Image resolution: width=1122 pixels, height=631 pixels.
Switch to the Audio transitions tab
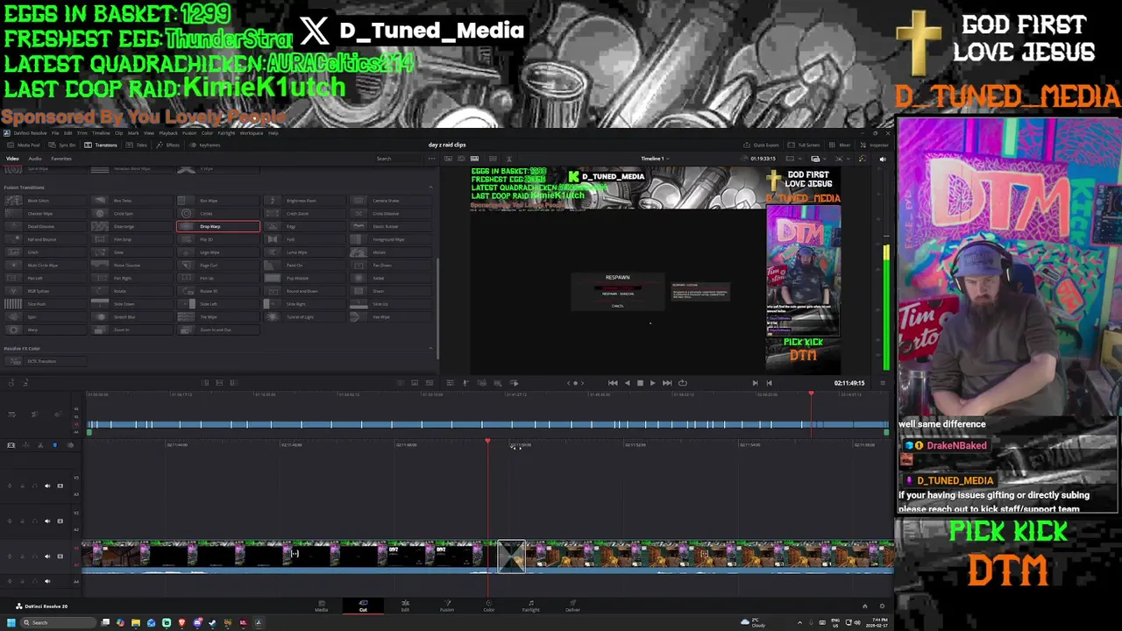click(x=35, y=159)
